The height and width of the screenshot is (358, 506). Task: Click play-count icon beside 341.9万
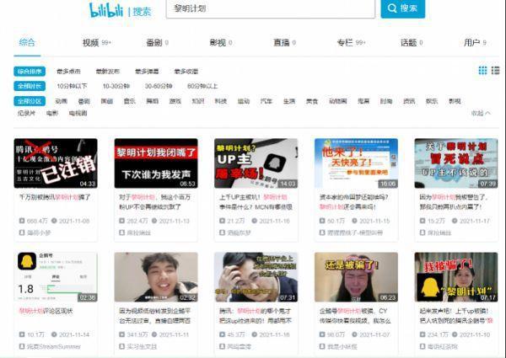point(122,334)
